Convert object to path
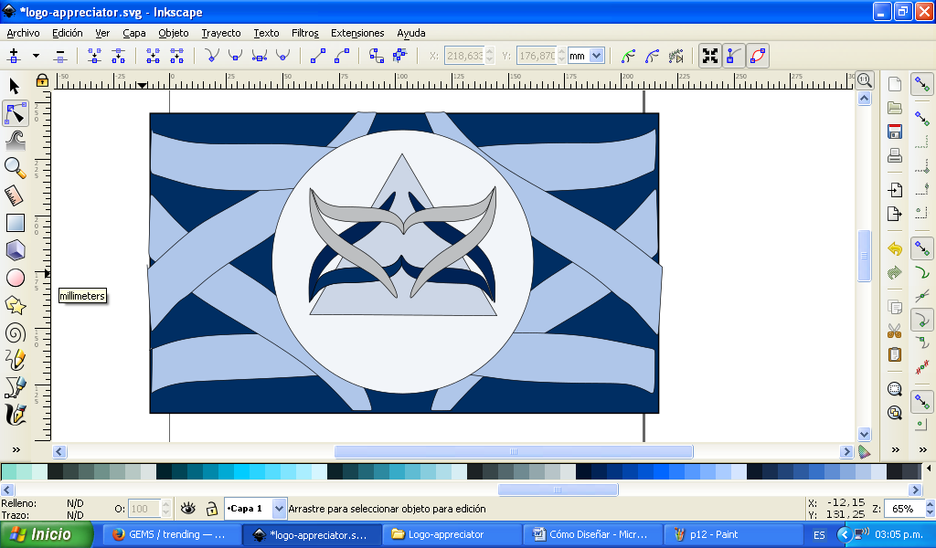 tap(376, 56)
